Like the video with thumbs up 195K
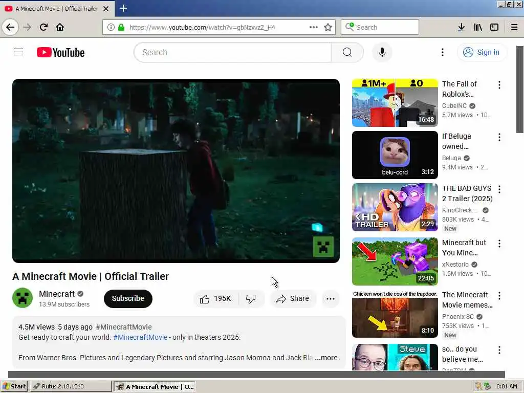524x393 pixels. point(215,298)
